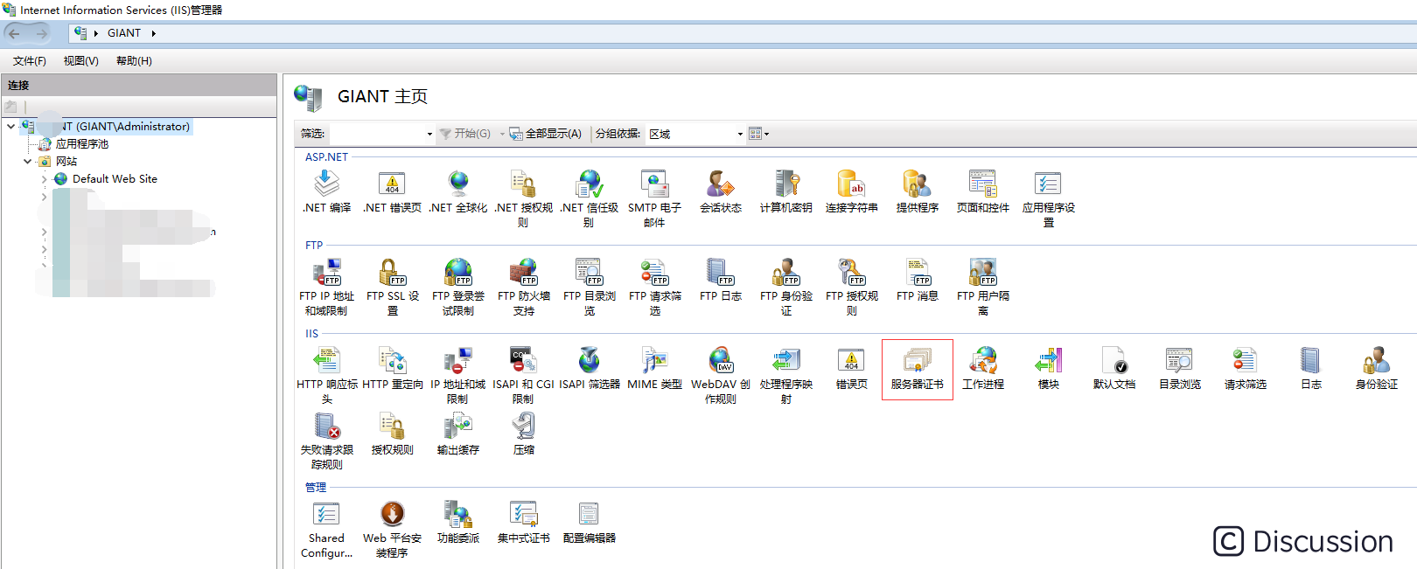The width and height of the screenshot is (1417, 569).
Task: Open 失败请求跟踪规则
Action: pos(326,441)
